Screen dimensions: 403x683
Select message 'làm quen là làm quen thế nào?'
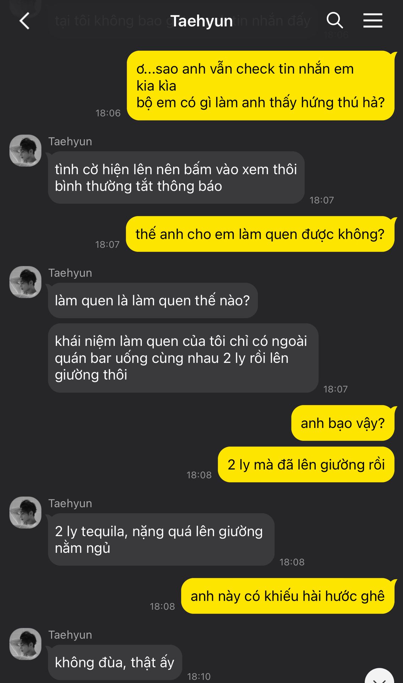(x=153, y=301)
